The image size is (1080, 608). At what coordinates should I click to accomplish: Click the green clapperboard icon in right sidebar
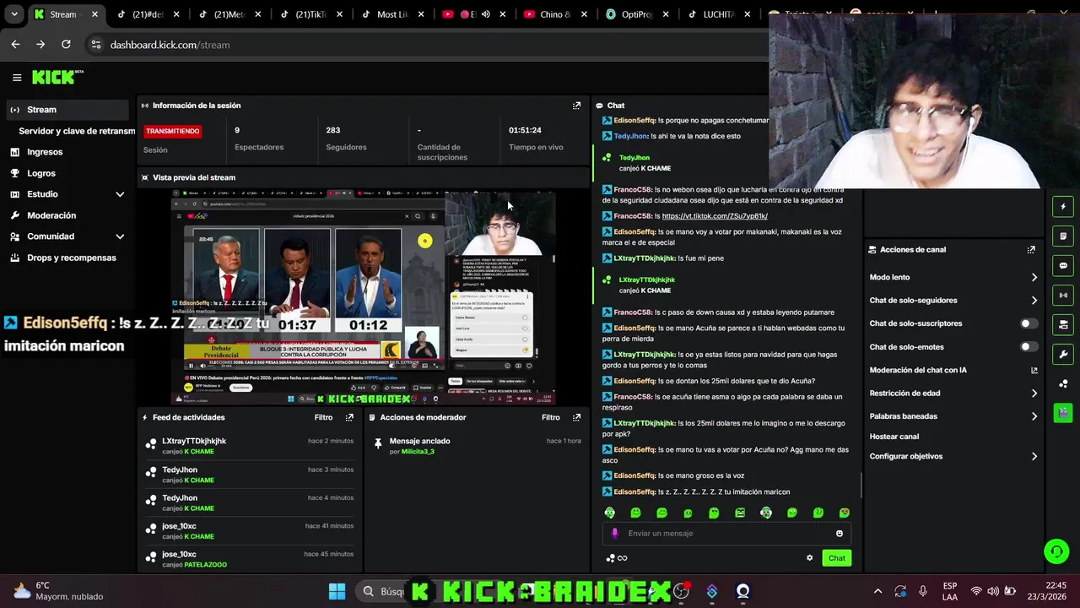tap(1063, 413)
